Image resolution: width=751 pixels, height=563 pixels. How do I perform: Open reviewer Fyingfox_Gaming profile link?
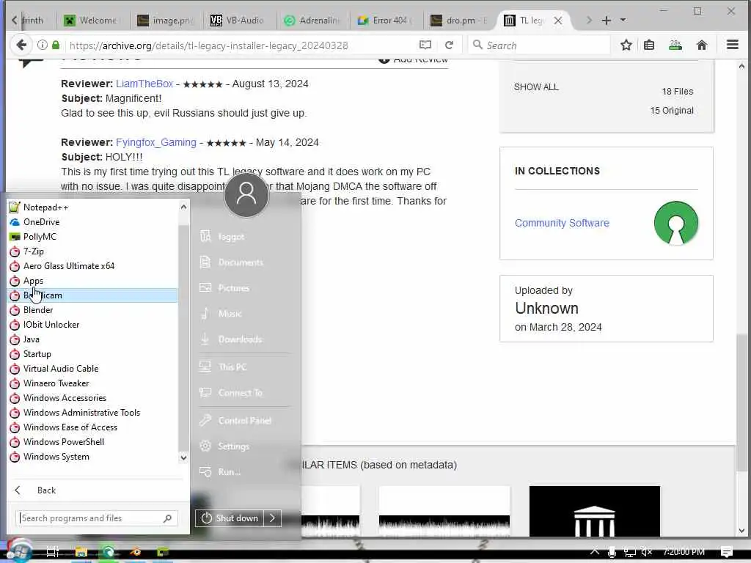point(156,143)
